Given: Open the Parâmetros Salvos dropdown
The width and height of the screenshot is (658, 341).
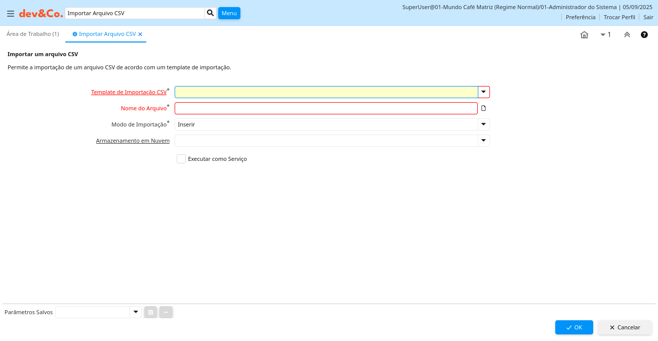Looking at the screenshot, I should (135, 312).
